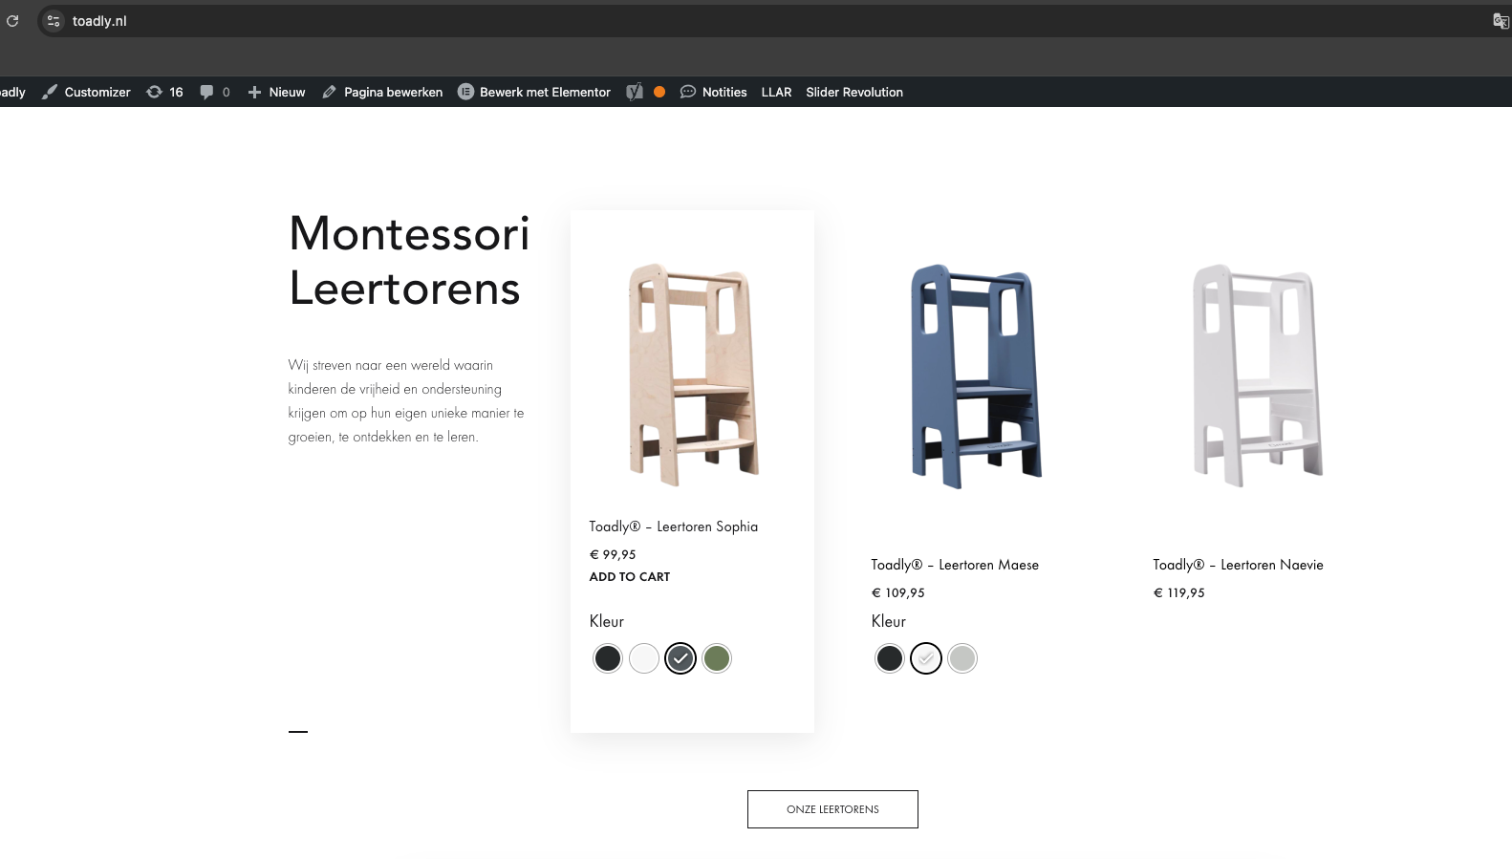1512x859 pixels.
Task: Reload the page with the refresh icon
Action: (x=12, y=20)
